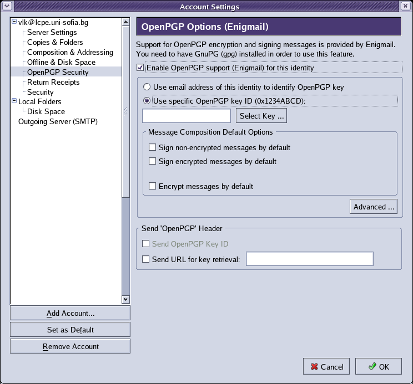The image size is (413, 384).
Task: Click the key retrieval URL input field
Action: coord(310,259)
